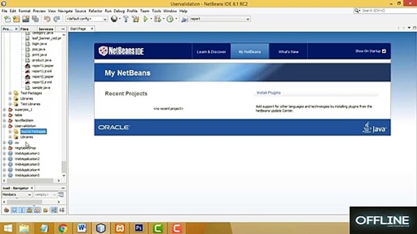Click in the Search (Ctrl+I) field
Screen dimensions: 417x234
[388, 11]
